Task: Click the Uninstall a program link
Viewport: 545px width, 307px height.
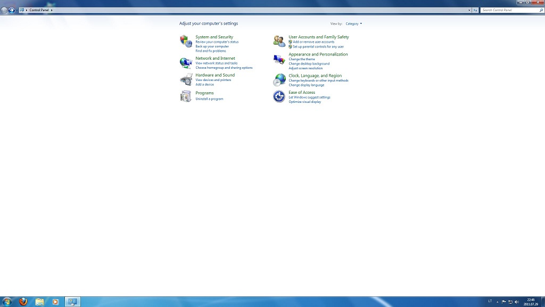Action: click(209, 99)
